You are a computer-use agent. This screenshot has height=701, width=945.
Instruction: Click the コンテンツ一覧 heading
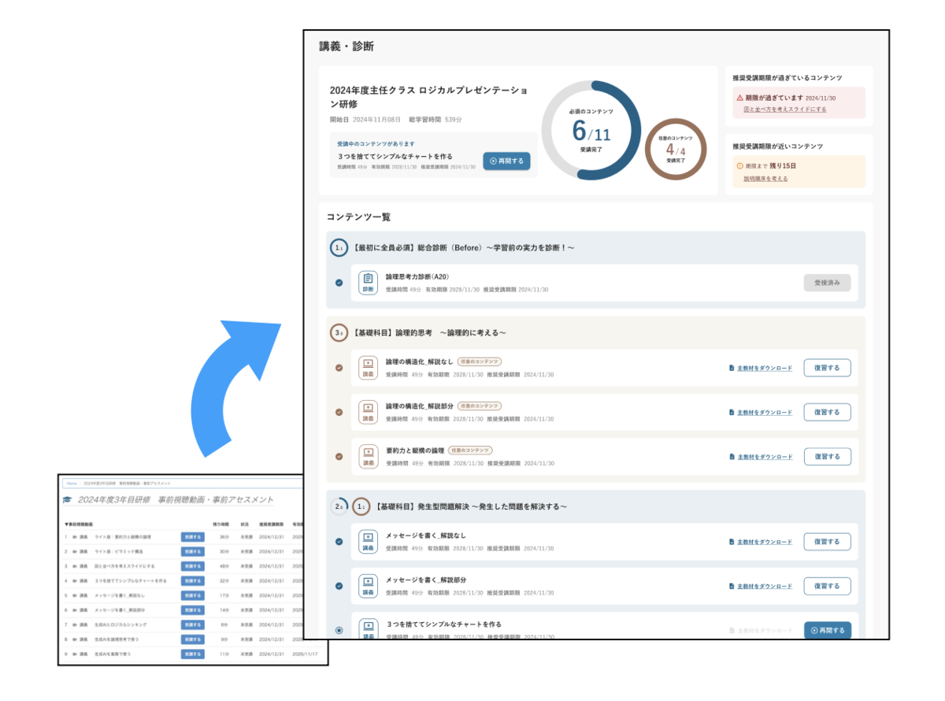358,217
